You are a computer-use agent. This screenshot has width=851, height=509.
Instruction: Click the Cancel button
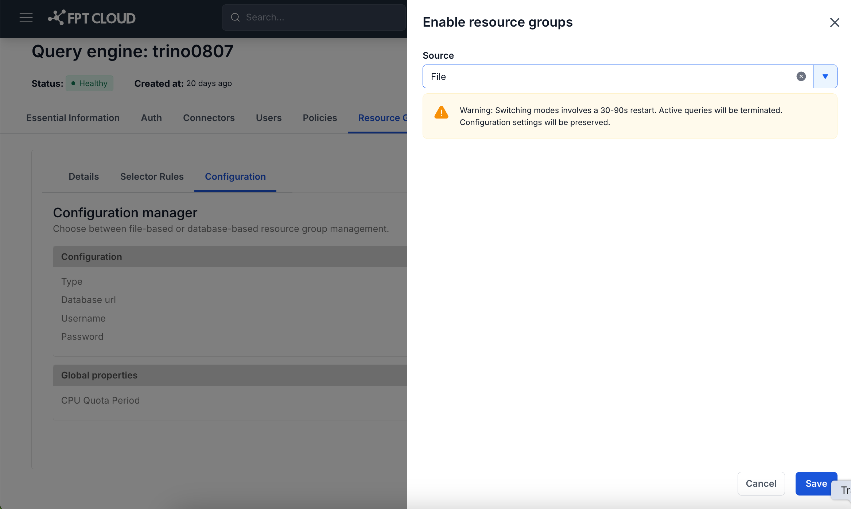tap(761, 483)
